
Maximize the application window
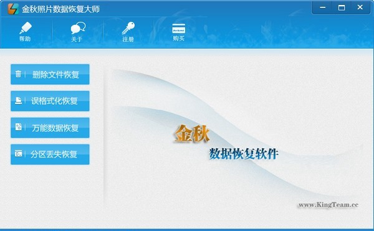[342, 7]
